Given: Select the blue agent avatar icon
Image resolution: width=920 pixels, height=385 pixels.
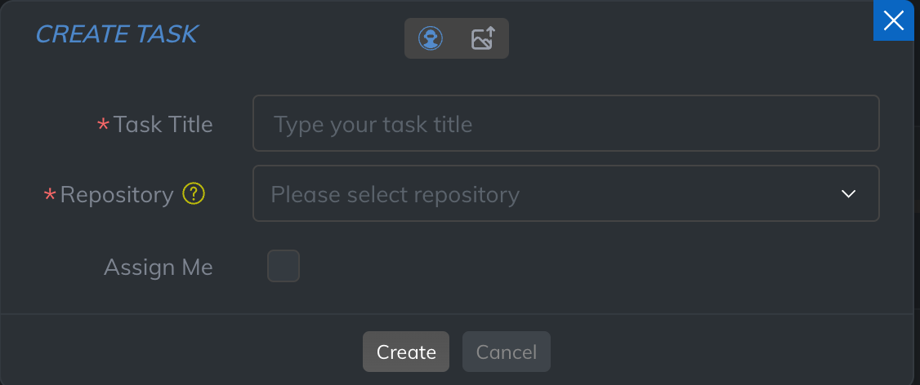Looking at the screenshot, I should coord(431,38).
